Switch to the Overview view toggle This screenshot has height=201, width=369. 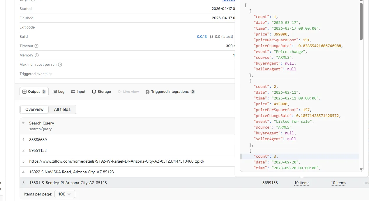click(x=34, y=109)
